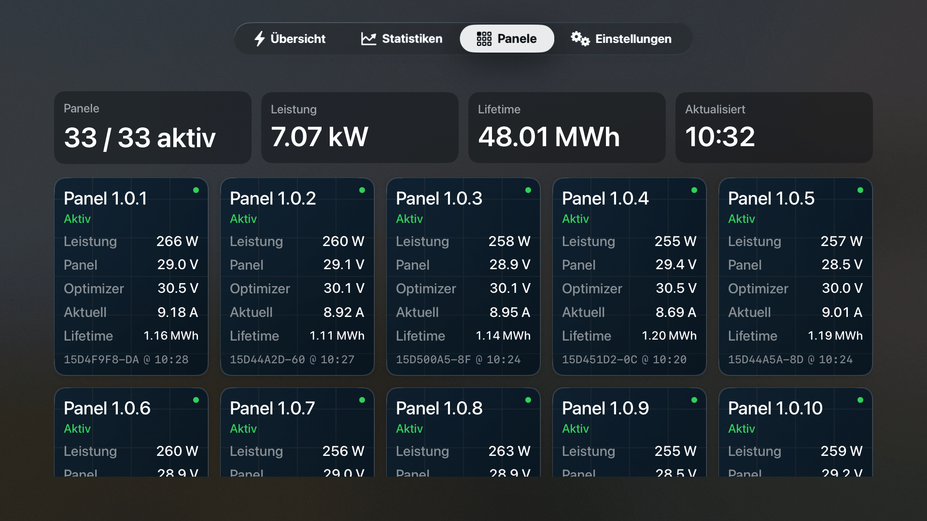
Task: Click the 9.18 A Aktuell value
Action: (178, 312)
